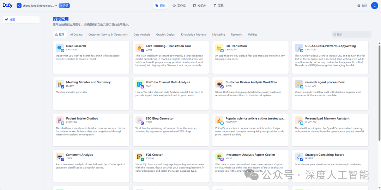381x190 pixels.
Task: Open the 工具 tools tab
Action: click(218, 6)
